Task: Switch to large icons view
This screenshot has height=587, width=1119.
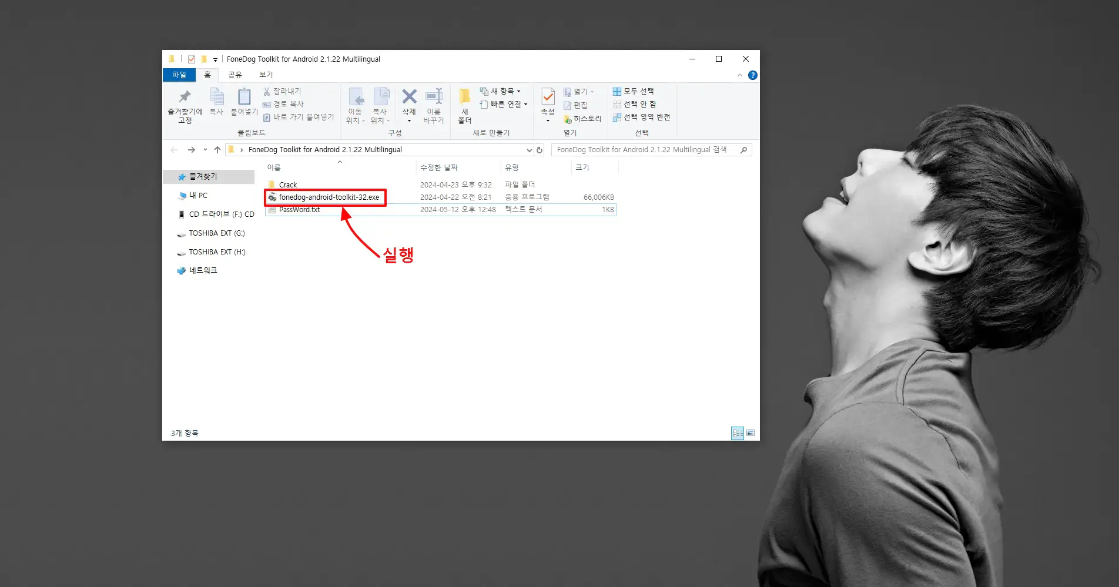Action: point(751,433)
